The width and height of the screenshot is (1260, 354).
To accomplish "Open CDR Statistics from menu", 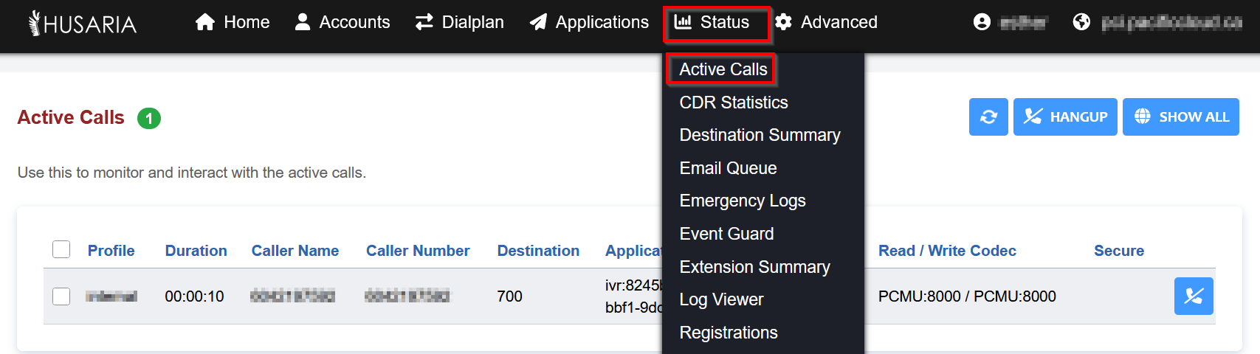I will pyautogui.click(x=734, y=103).
